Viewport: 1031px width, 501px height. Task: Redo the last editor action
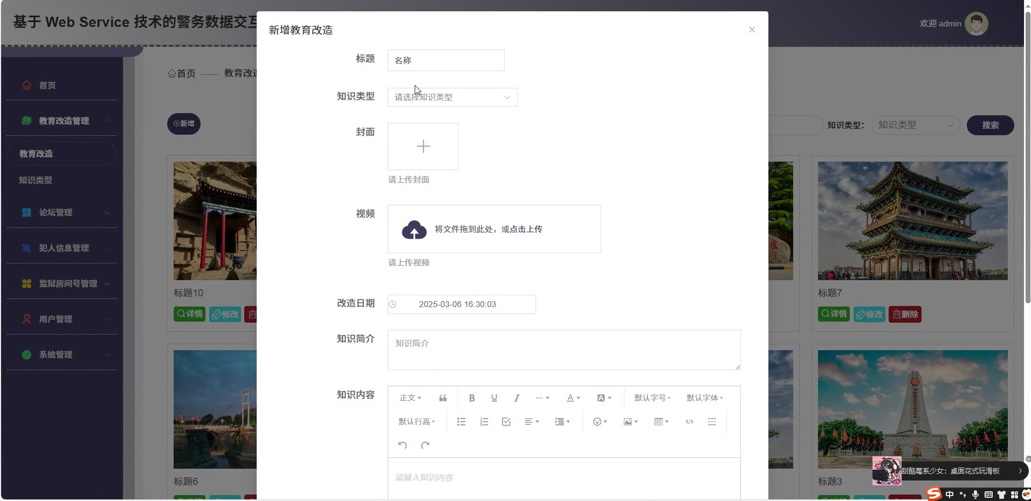pyautogui.click(x=425, y=445)
